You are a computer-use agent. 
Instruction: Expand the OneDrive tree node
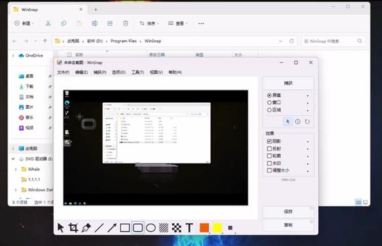click(13, 56)
